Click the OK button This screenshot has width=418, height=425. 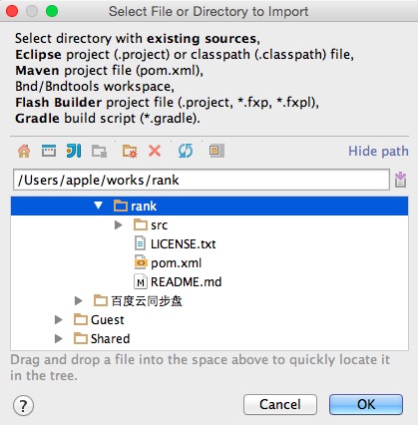pyautogui.click(x=366, y=404)
